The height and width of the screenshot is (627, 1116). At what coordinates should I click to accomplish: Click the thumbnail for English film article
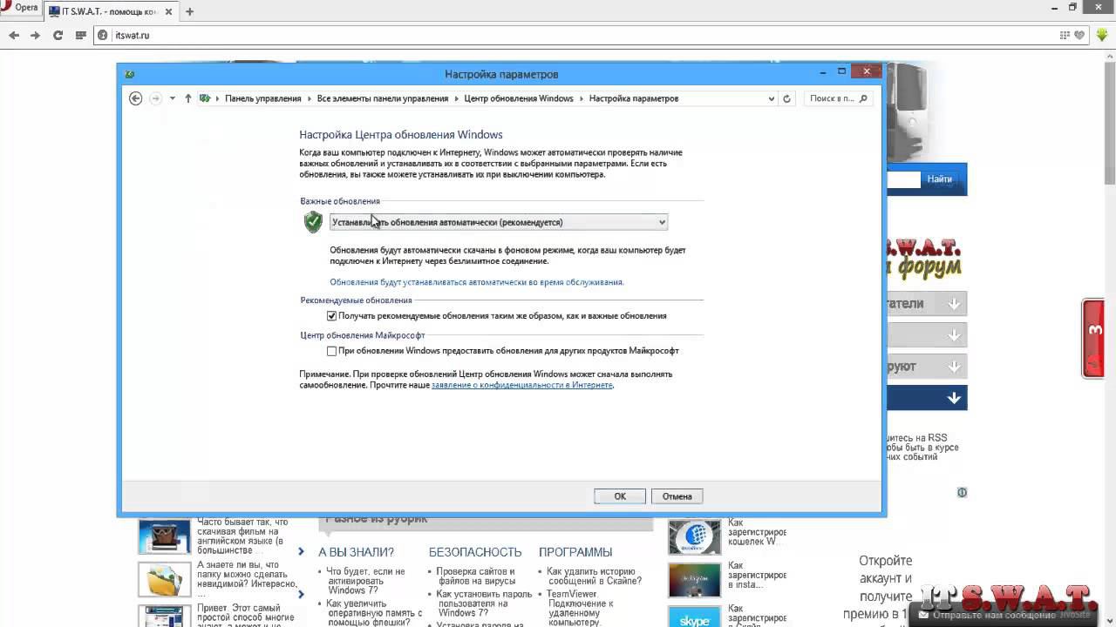point(164,536)
